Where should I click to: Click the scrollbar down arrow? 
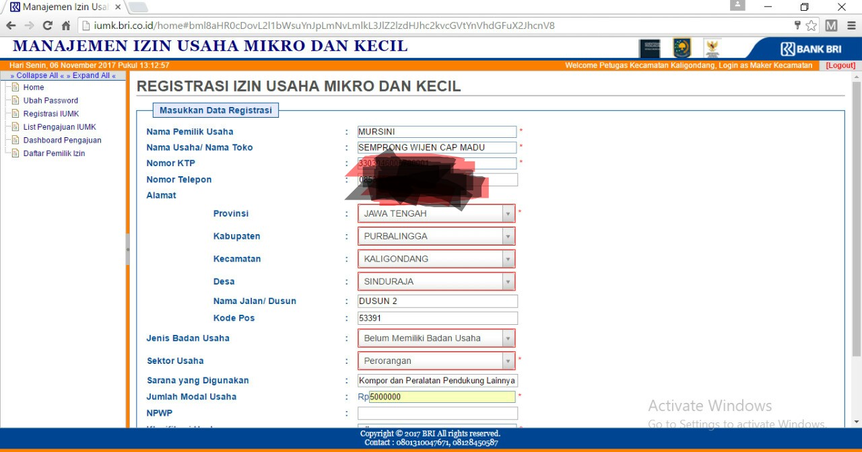tap(857, 422)
